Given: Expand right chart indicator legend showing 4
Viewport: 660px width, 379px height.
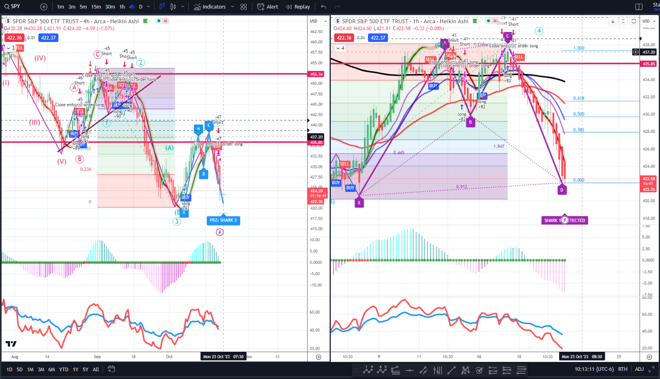Looking at the screenshot, I should point(340,48).
